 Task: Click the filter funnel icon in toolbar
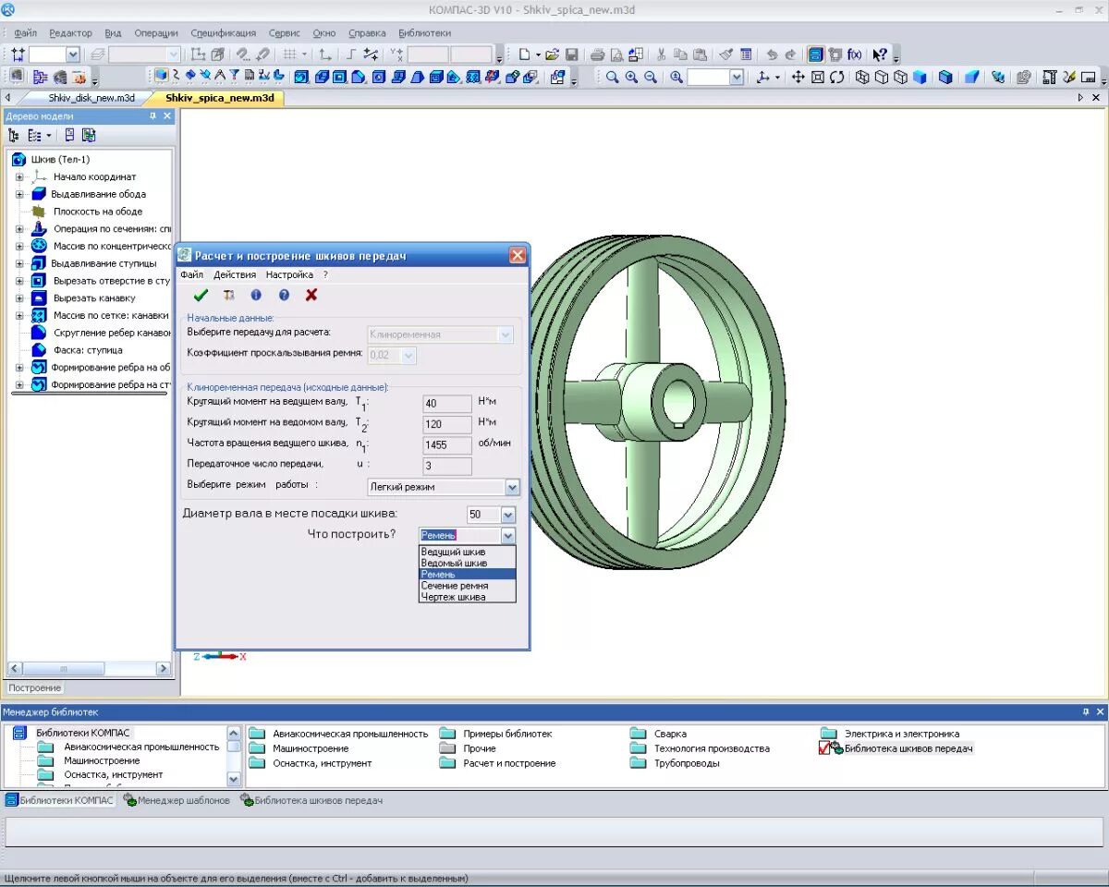tap(234, 76)
